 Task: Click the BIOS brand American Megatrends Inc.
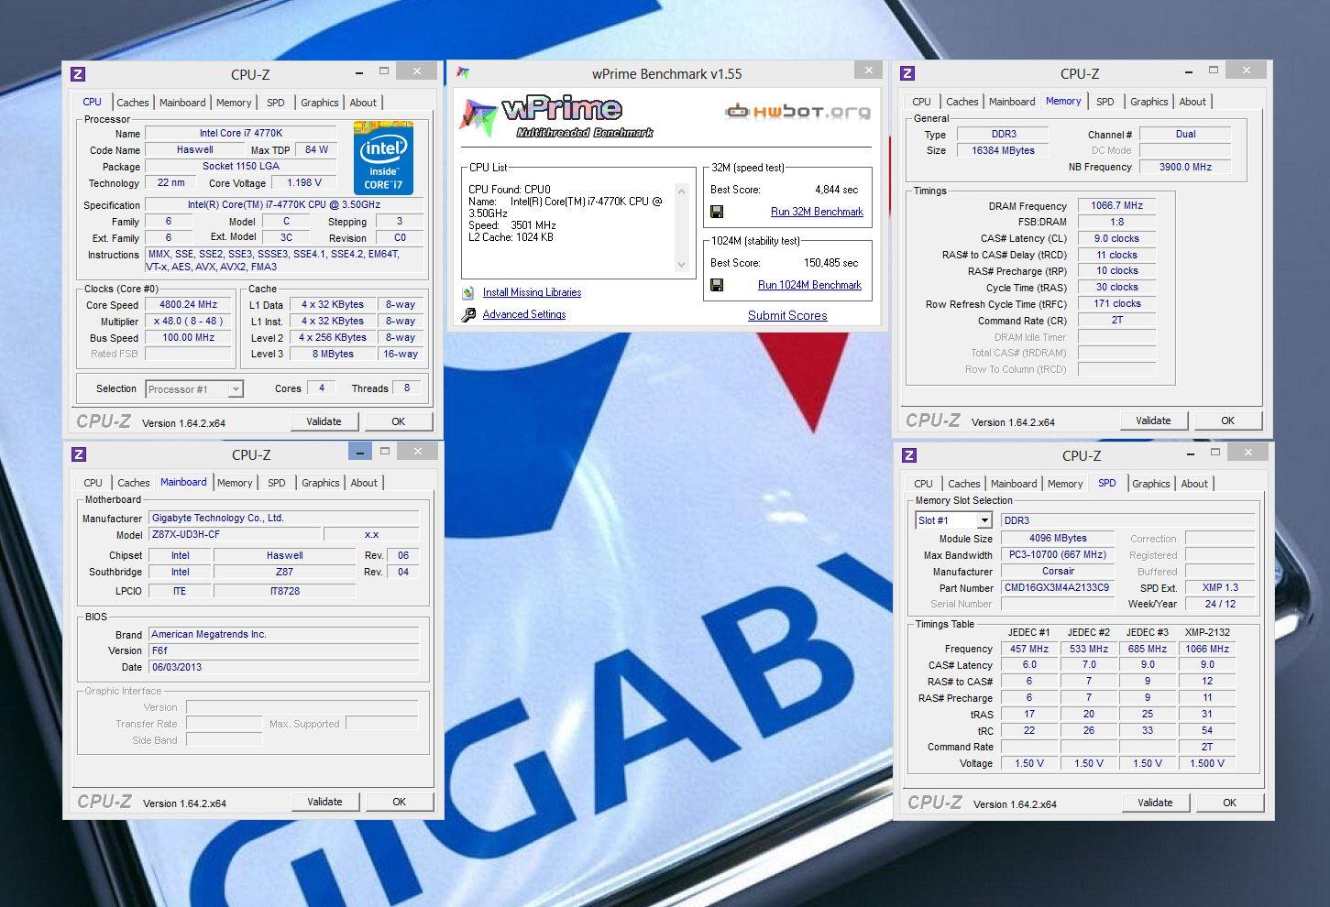pyautogui.click(x=283, y=634)
